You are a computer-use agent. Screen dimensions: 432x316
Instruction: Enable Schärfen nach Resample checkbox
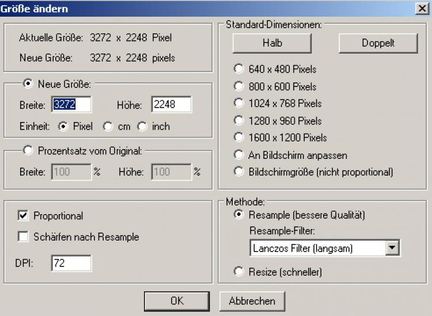24,237
